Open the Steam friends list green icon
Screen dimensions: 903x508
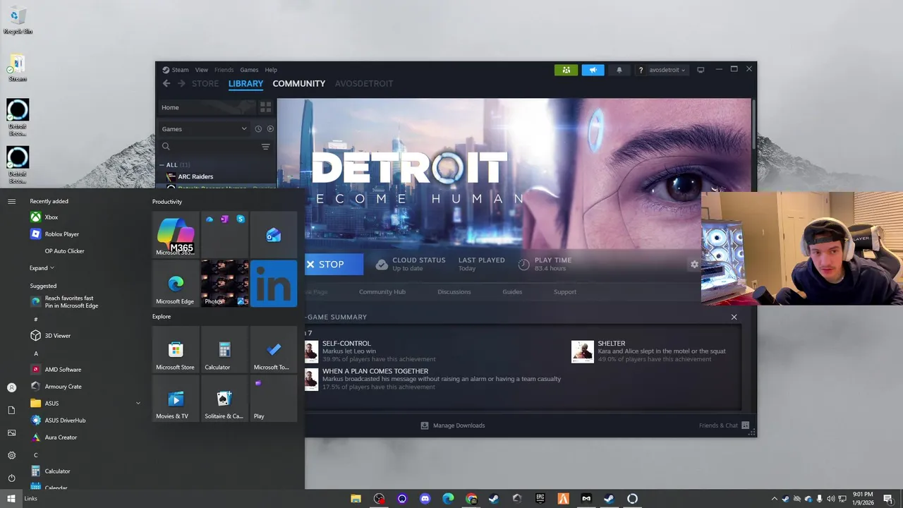point(566,70)
